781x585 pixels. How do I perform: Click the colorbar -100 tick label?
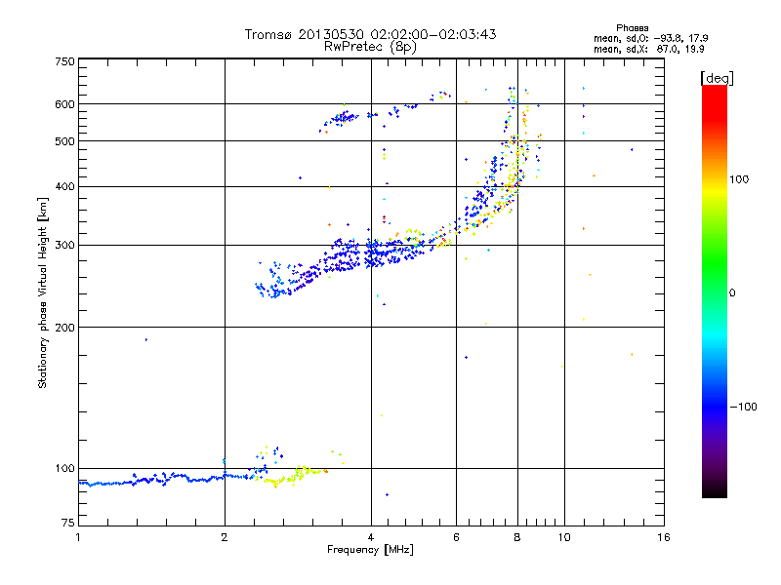tap(743, 407)
